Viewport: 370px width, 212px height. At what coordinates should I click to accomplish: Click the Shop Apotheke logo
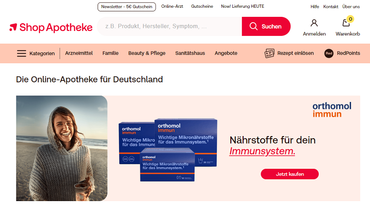(x=51, y=27)
